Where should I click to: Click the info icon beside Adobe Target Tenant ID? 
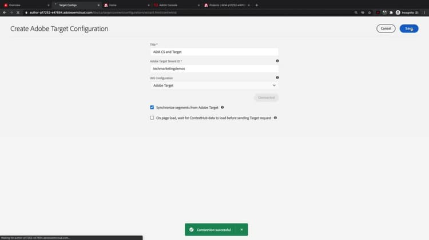(277, 61)
